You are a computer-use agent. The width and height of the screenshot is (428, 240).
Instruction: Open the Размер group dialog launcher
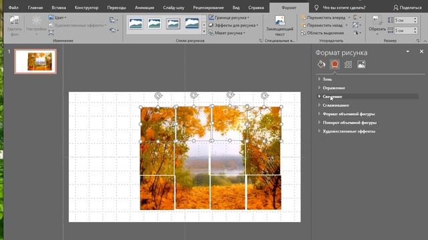pos(418,41)
